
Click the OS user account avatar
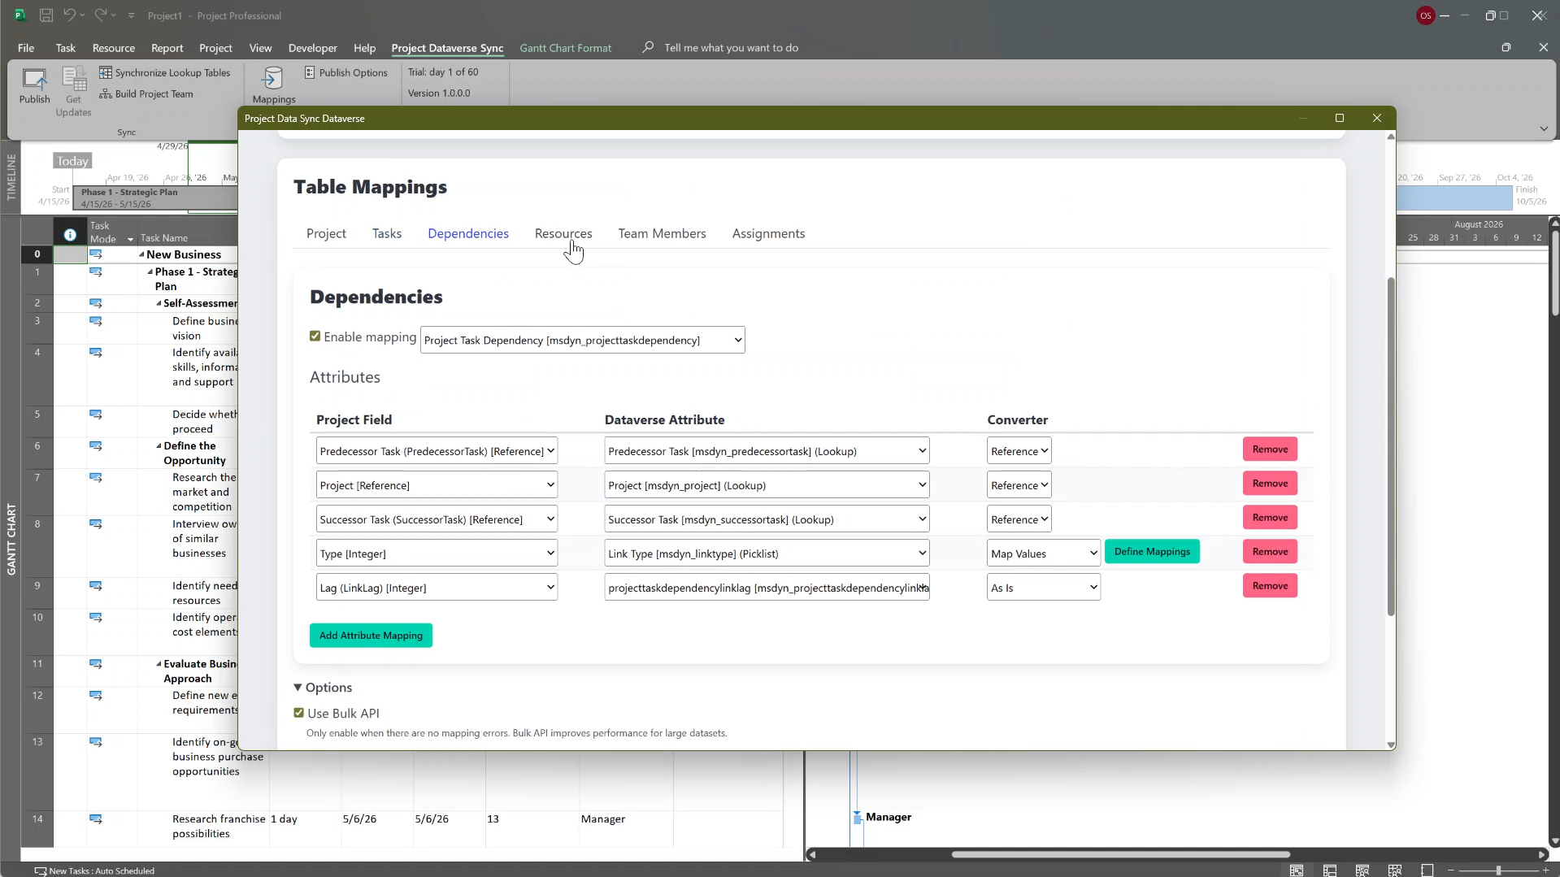click(x=1425, y=15)
